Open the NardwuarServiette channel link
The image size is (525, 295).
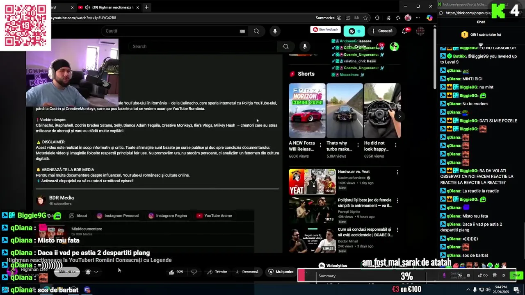click(x=352, y=178)
